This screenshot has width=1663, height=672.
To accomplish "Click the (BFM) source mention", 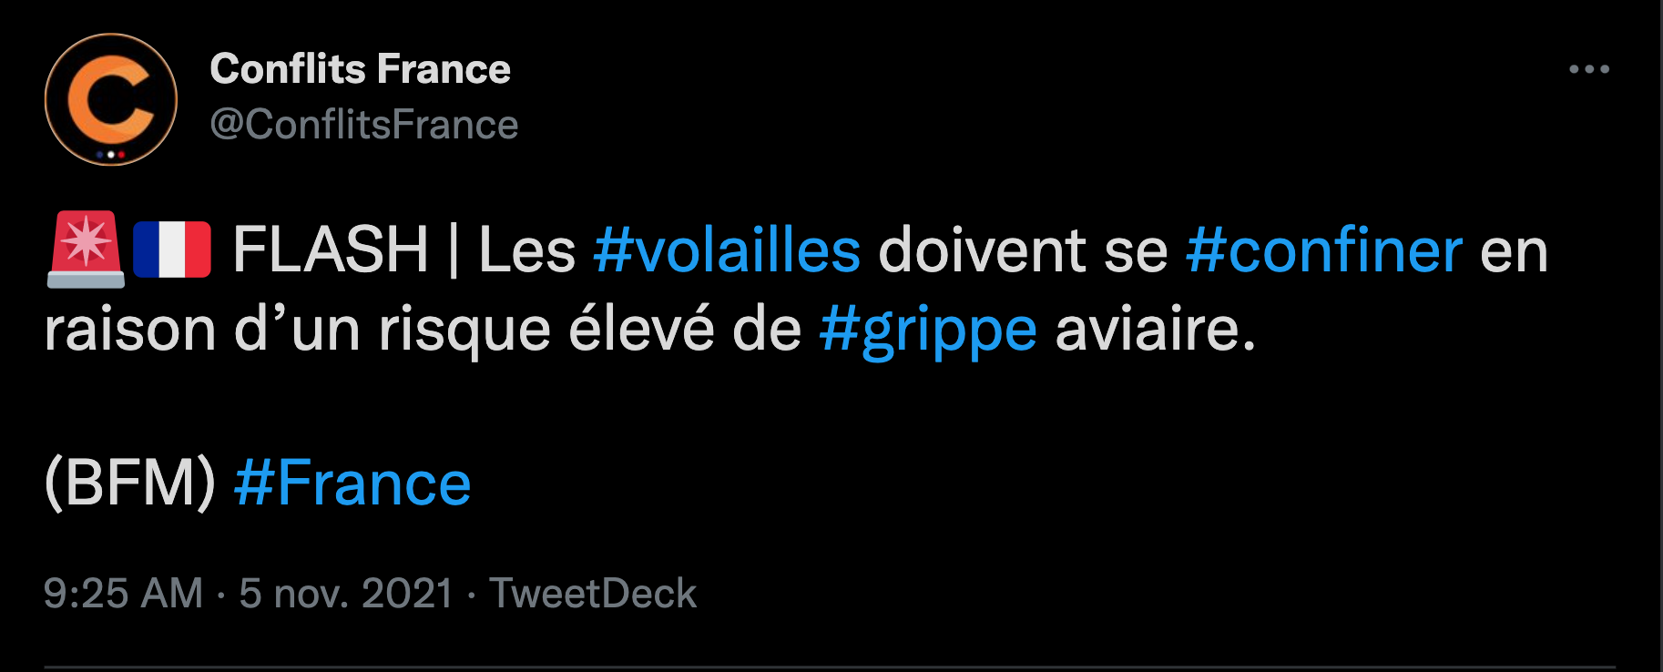I will click(x=129, y=484).
